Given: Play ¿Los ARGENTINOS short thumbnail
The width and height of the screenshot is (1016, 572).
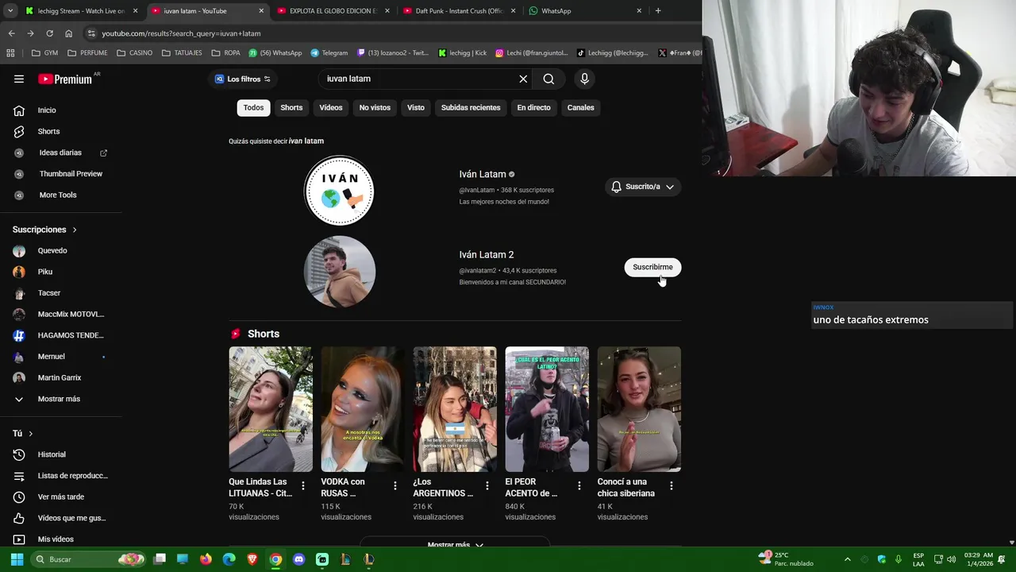Looking at the screenshot, I should click(x=455, y=409).
